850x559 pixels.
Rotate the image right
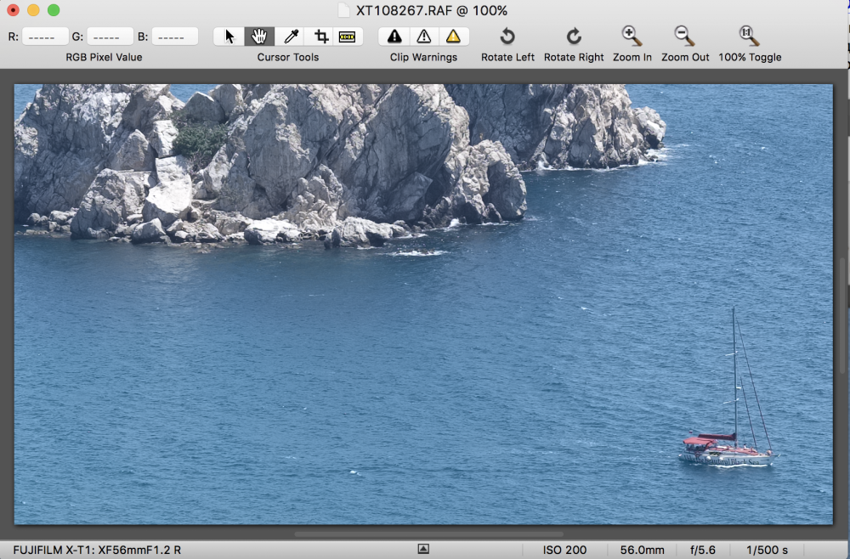(x=574, y=37)
